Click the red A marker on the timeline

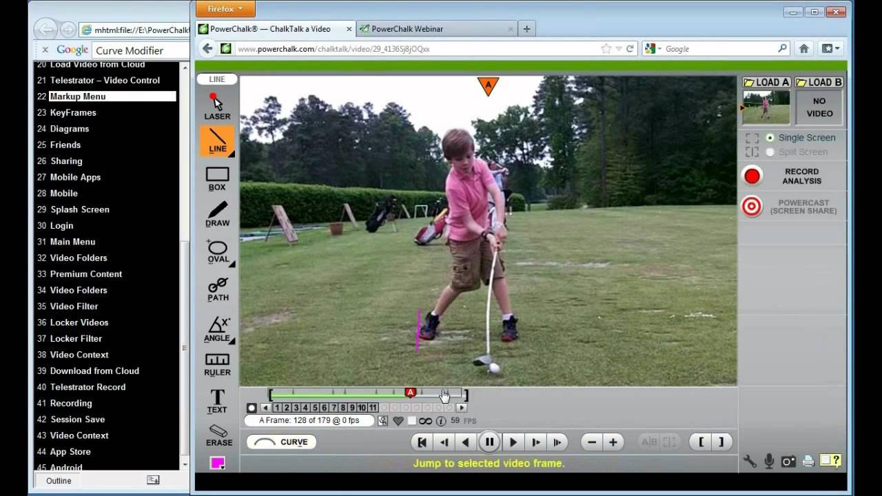coord(411,393)
